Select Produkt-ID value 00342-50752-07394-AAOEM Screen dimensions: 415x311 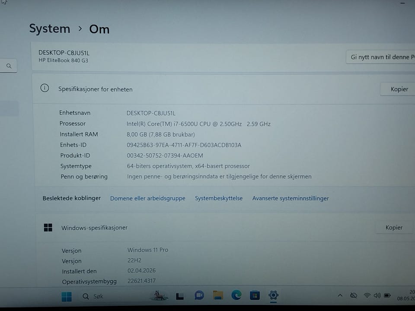[165, 156]
